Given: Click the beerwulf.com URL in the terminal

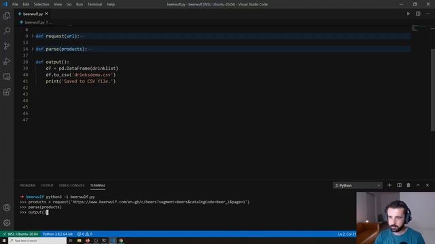Looking at the screenshot, I should [159, 202].
